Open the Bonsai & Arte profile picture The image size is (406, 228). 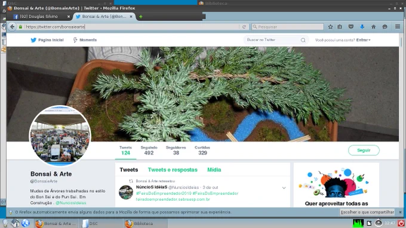pos(60,135)
